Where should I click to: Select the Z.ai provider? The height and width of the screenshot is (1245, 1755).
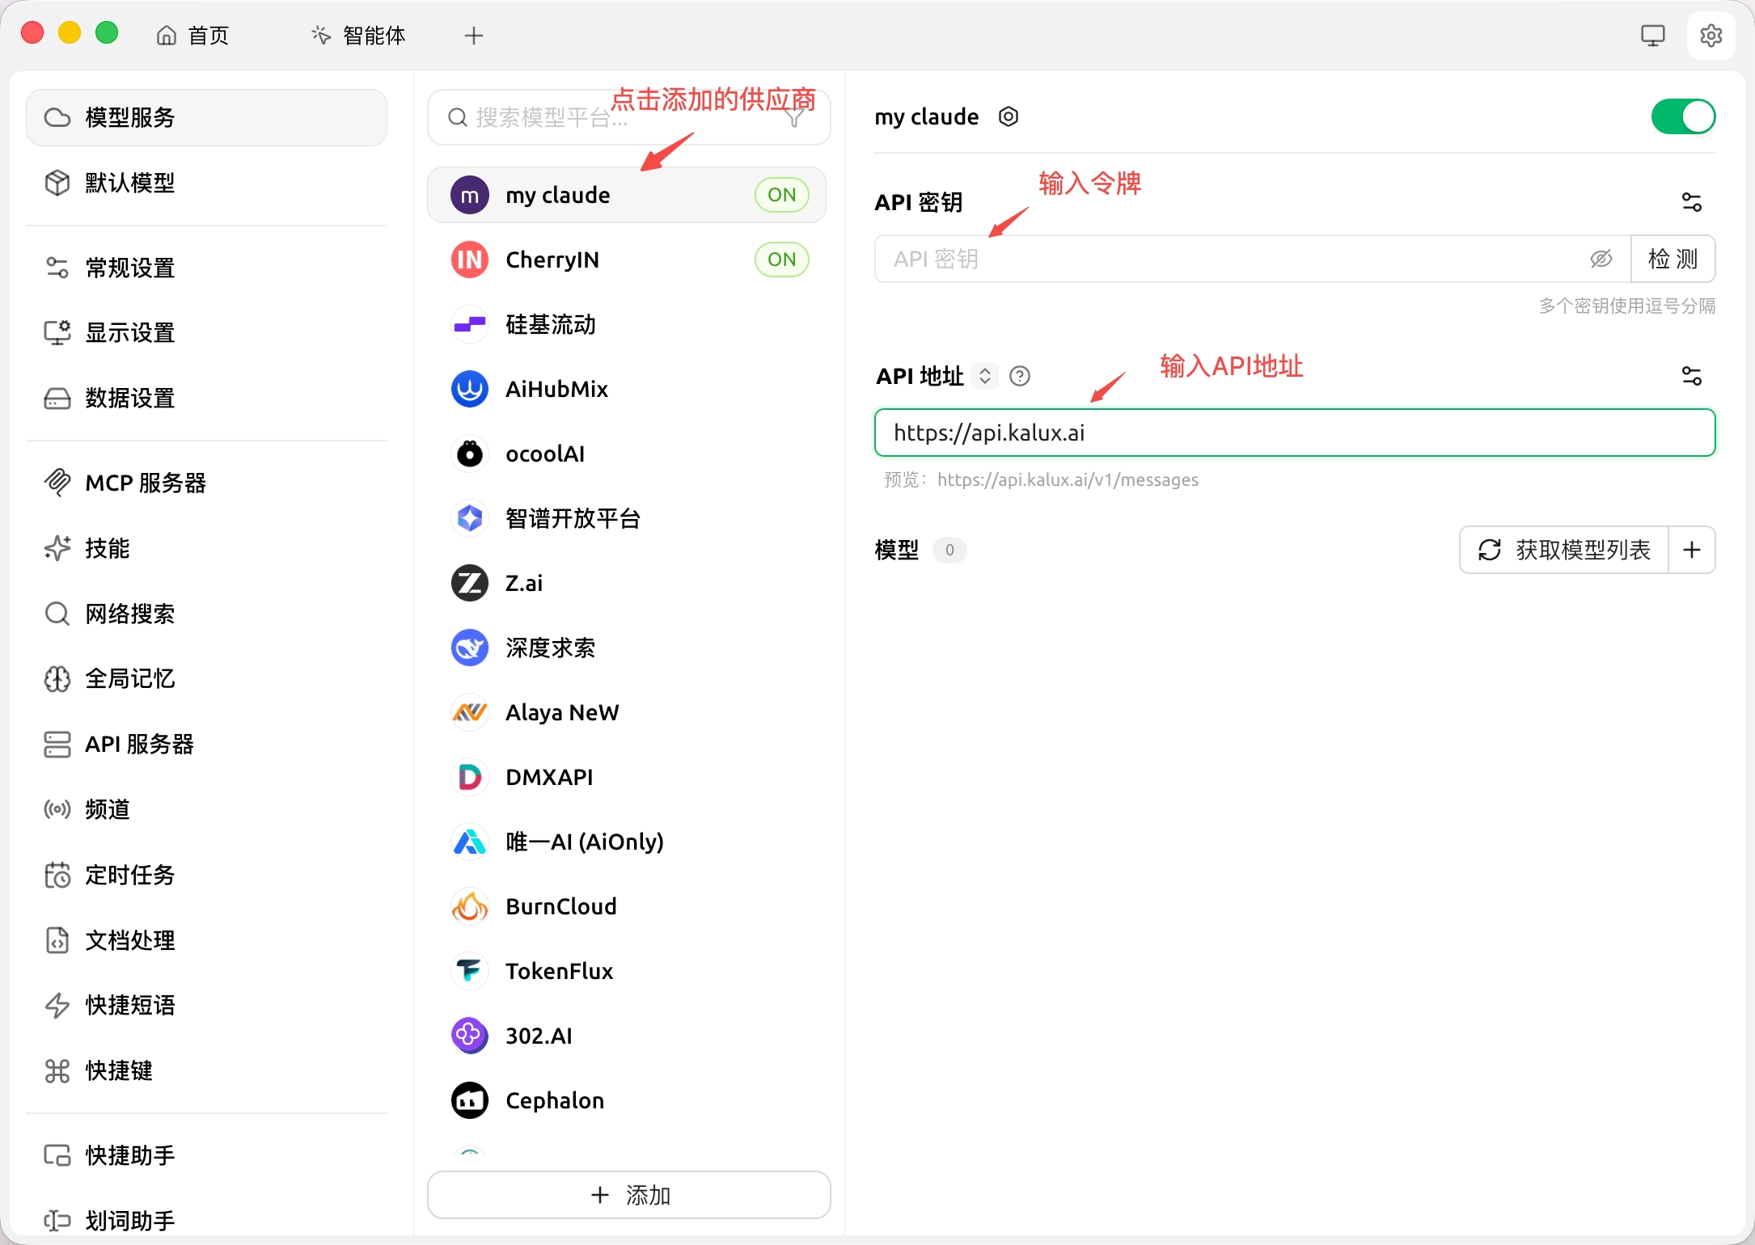(x=627, y=583)
